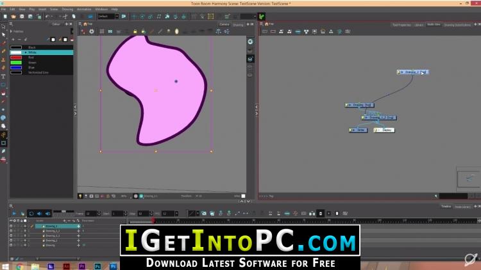481x270 pixels.
Task: Click the gear settings icon in Camera toolbar
Action: [92, 31]
